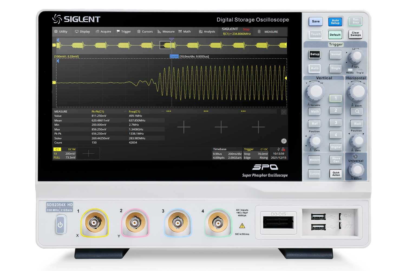Image resolution: width=406 pixels, height=271 pixels.
Task: Tap the yellow trigger level arrow at grid edge
Action: pos(286,78)
